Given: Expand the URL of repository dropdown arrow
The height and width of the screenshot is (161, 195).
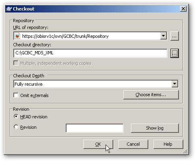Looking at the screenshot, I should coord(164,36).
